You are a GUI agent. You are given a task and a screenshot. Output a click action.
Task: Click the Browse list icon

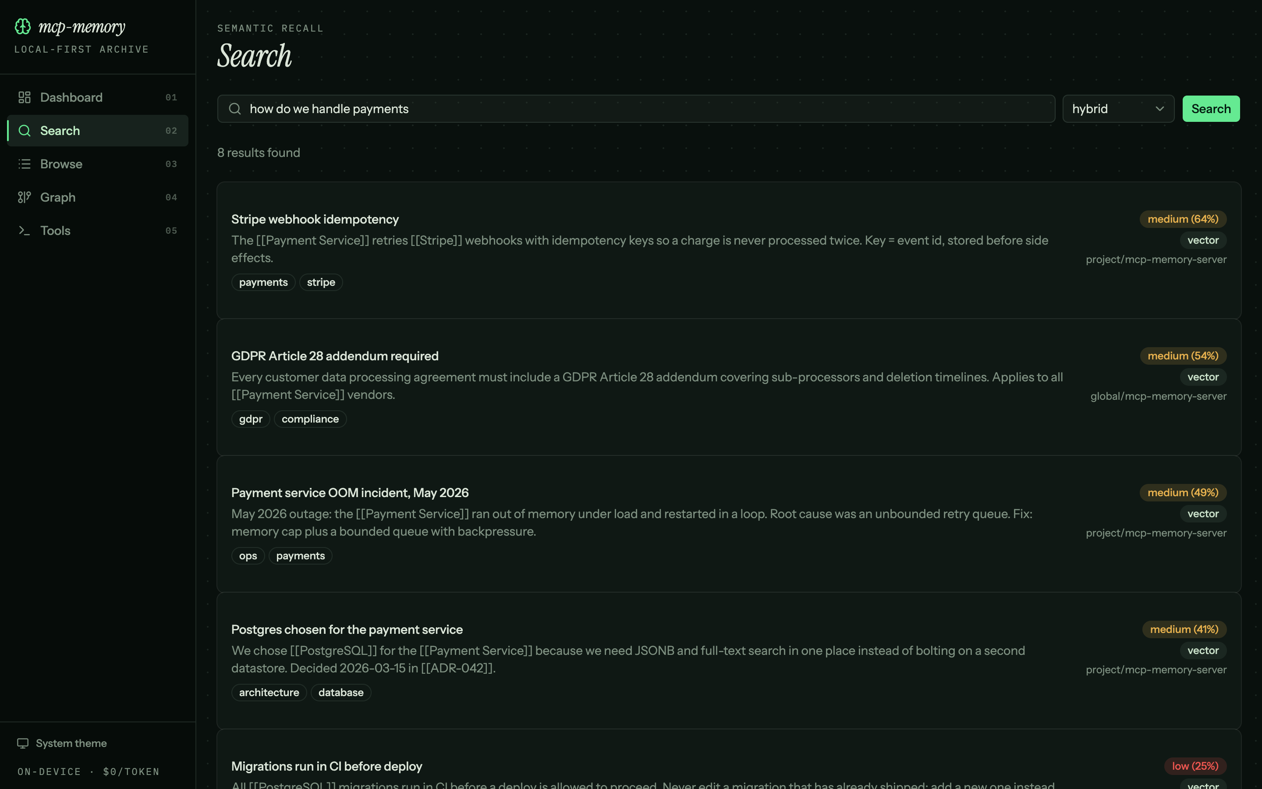coord(25,164)
